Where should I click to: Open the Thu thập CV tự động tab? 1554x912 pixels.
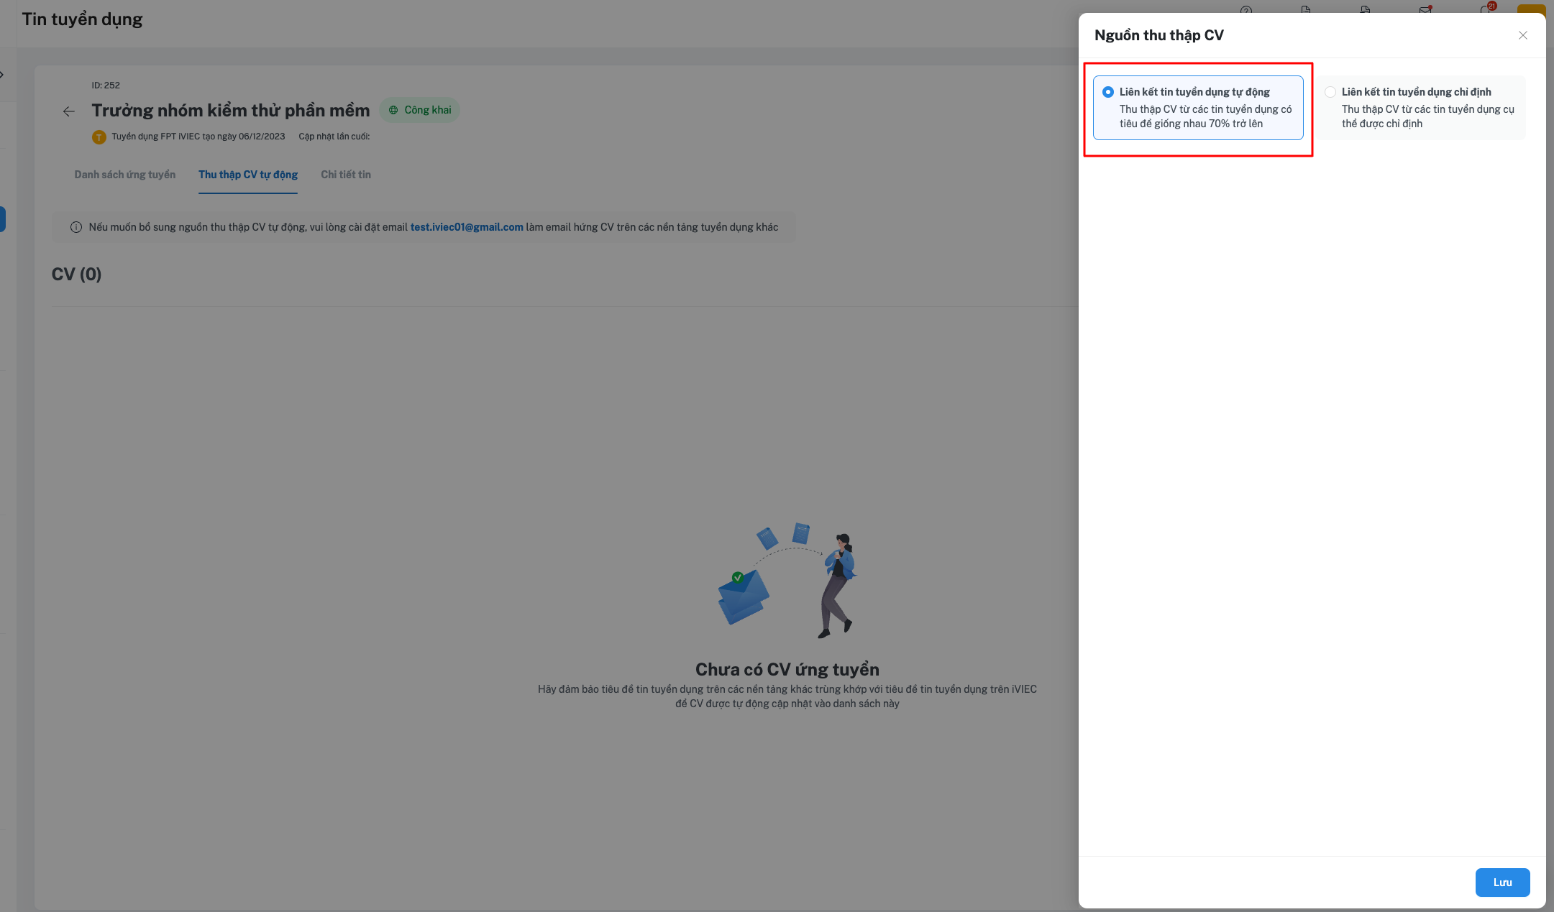(x=248, y=175)
